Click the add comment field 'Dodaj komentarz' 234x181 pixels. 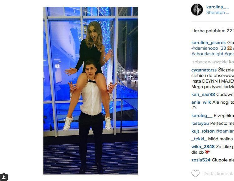[x=219, y=174]
